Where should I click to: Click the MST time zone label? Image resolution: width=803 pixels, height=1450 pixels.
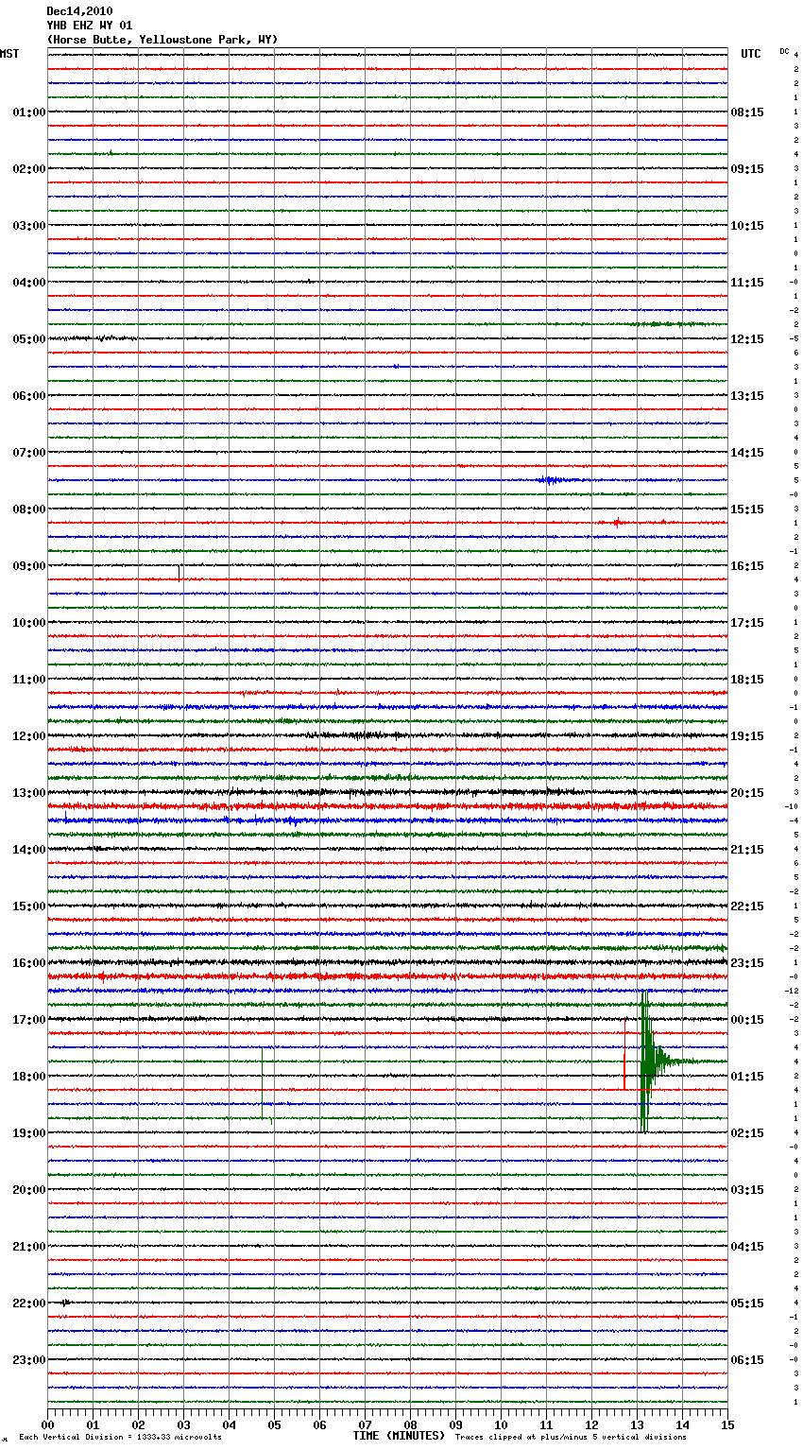(9, 54)
